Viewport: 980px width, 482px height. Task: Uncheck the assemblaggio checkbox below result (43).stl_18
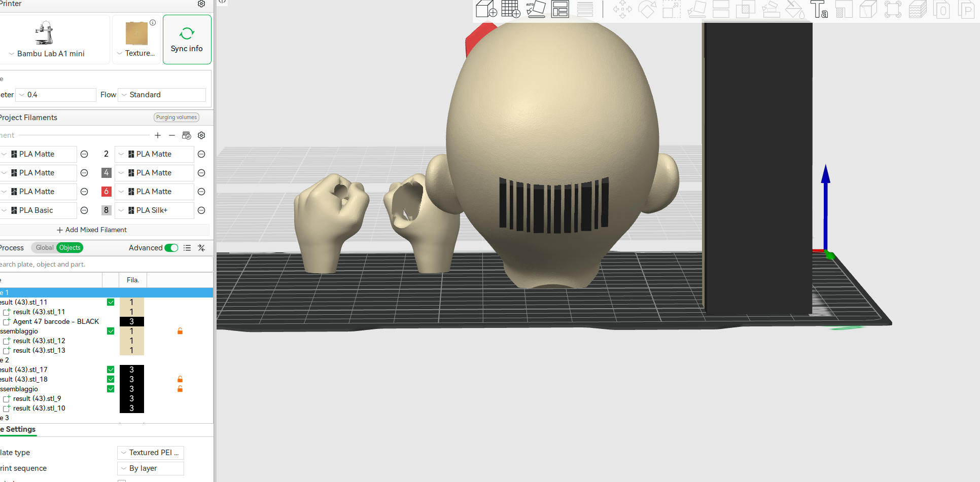tap(111, 389)
